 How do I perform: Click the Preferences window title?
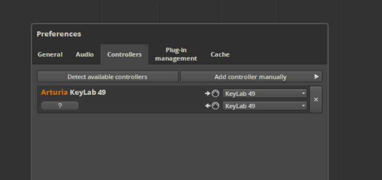coord(59,34)
